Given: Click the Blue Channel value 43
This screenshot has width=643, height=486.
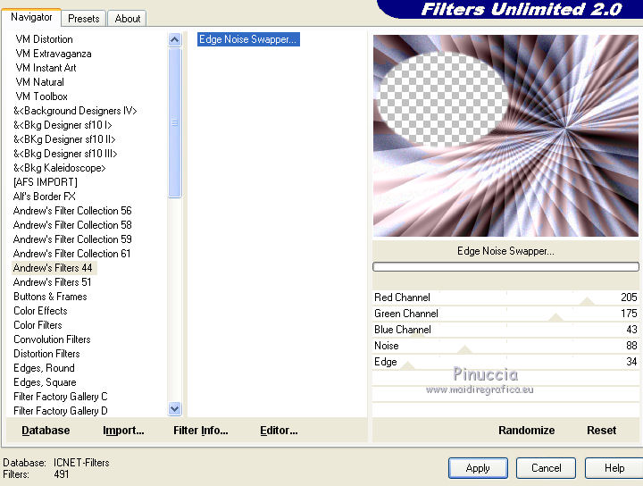Looking at the screenshot, I should click(631, 330).
